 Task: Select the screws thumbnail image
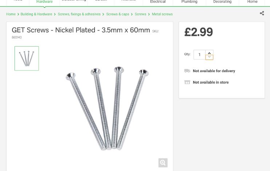tap(27, 58)
